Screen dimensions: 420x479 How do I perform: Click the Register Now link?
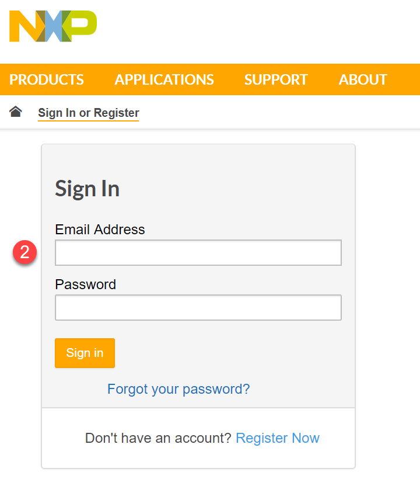coord(278,438)
